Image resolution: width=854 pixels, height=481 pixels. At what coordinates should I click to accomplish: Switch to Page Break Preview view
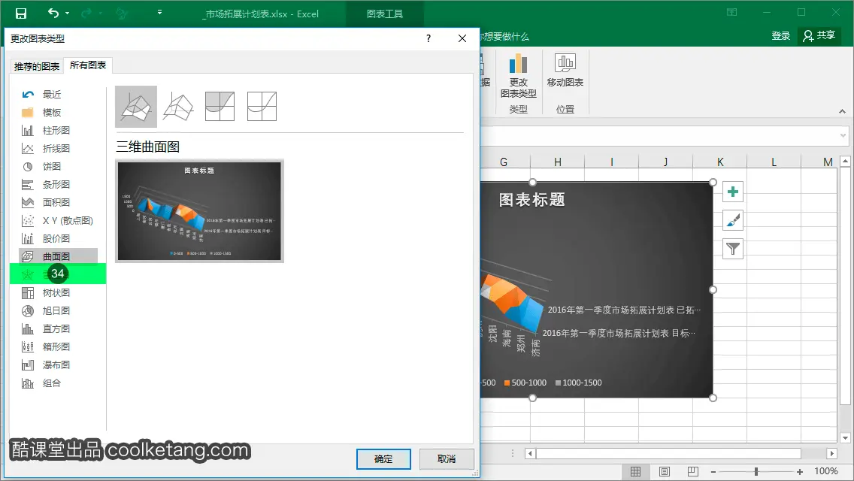coord(693,472)
